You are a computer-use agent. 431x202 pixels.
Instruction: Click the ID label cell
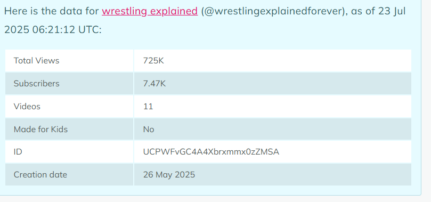(69, 152)
